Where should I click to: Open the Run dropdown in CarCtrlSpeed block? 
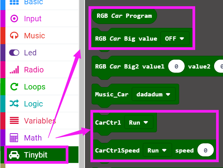pos(157,150)
